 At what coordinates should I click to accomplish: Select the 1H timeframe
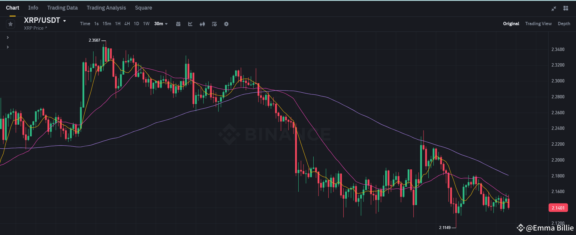coord(117,24)
